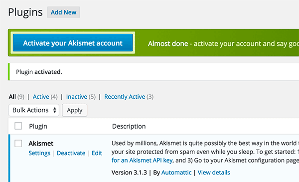Image resolution: width=299 pixels, height=182 pixels.
Task: Select the Plugin column header
Action: point(38,126)
